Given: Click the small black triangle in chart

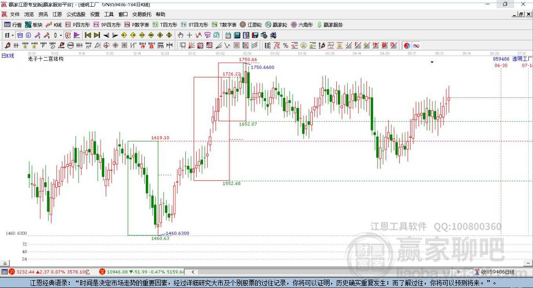Looking at the screenshot, I should (432, 62).
